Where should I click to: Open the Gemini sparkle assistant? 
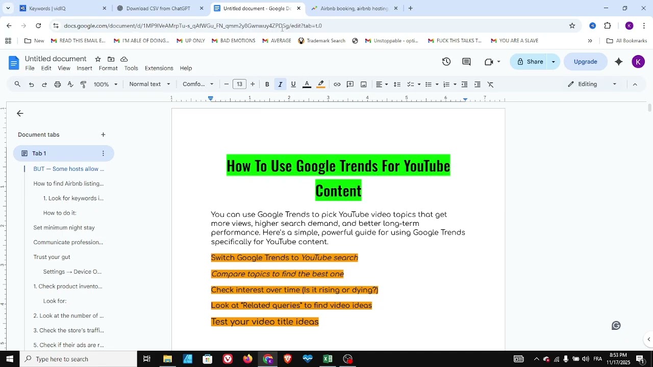(x=618, y=62)
